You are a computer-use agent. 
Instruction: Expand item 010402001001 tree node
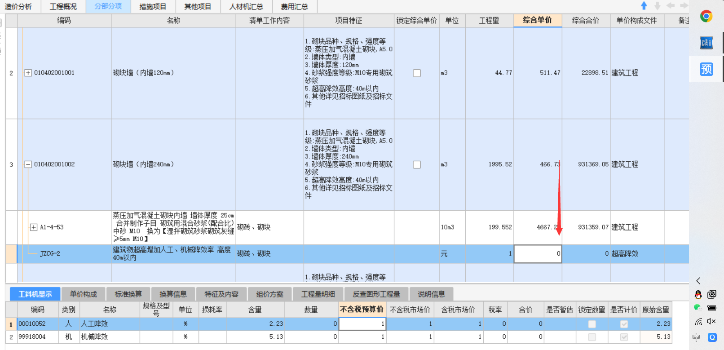click(x=28, y=73)
